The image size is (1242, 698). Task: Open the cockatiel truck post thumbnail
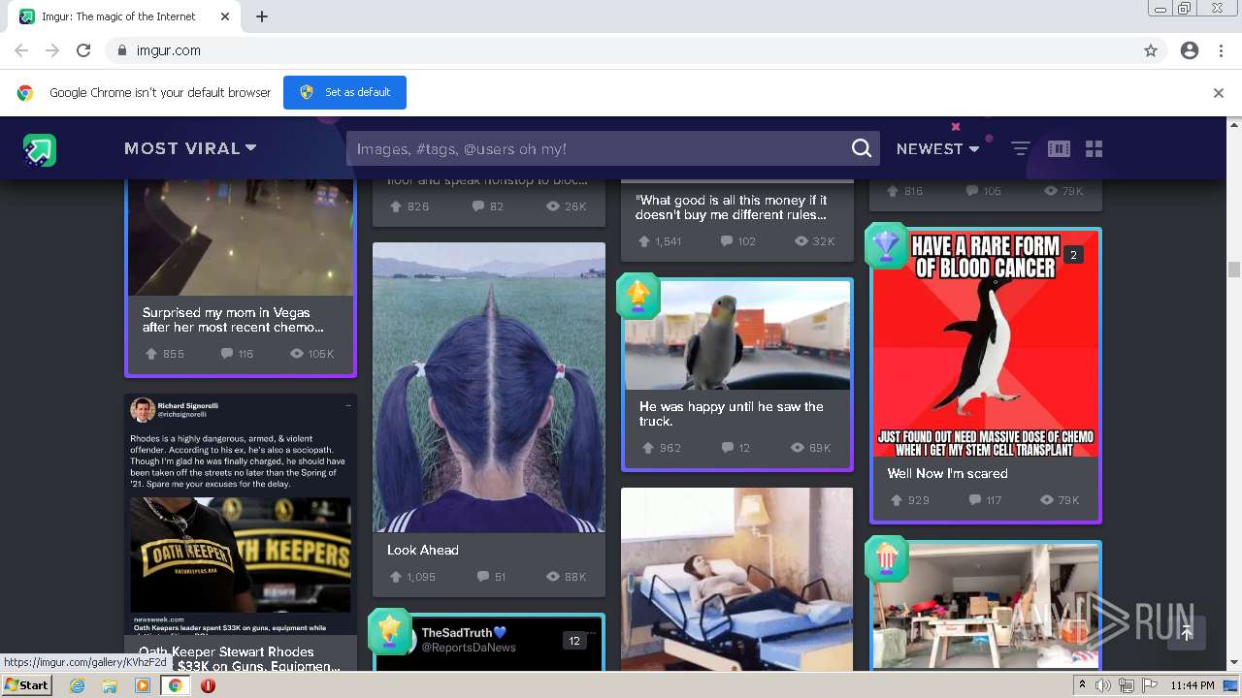tap(737, 335)
